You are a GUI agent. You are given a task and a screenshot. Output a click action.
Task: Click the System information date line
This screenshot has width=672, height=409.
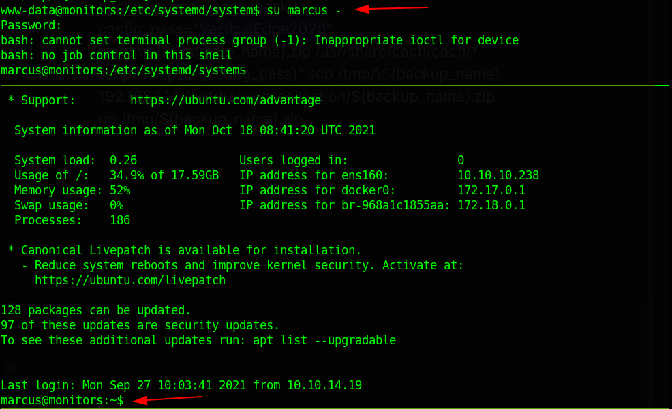(195, 131)
